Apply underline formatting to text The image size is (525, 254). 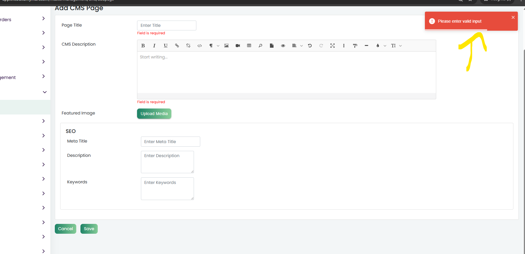[166, 46]
